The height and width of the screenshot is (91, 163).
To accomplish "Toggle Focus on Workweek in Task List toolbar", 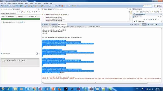I will coord(147,12).
